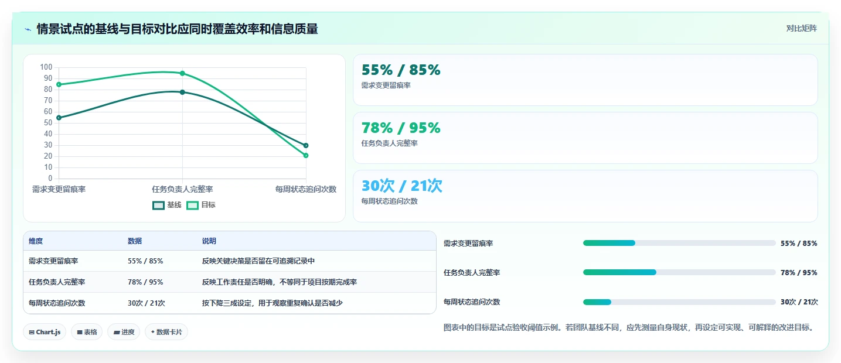Select the 进度 tag chip
841x363 pixels.
pos(124,332)
